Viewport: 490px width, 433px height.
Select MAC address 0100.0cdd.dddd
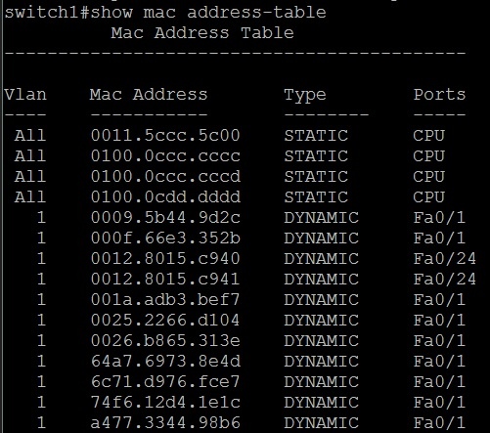[165, 197]
